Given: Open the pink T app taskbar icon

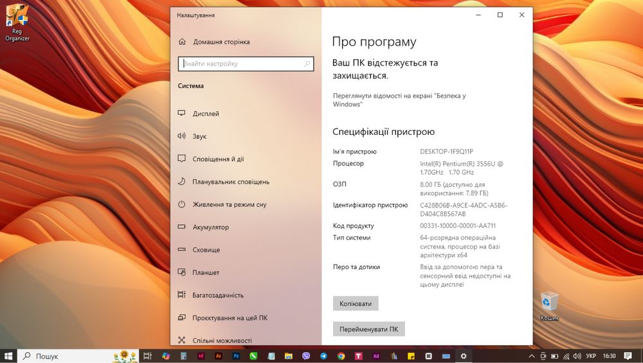Looking at the screenshot, I should point(358,356).
